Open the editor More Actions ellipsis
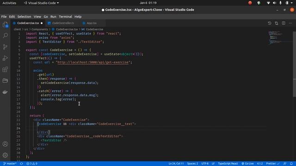 tap(290, 23)
